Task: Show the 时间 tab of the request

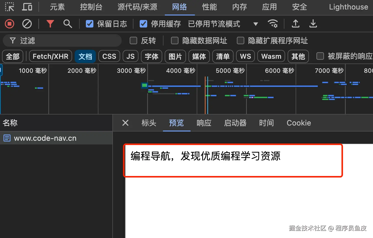Action: [267, 123]
